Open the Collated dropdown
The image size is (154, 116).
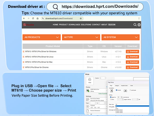(x=97, y=106)
